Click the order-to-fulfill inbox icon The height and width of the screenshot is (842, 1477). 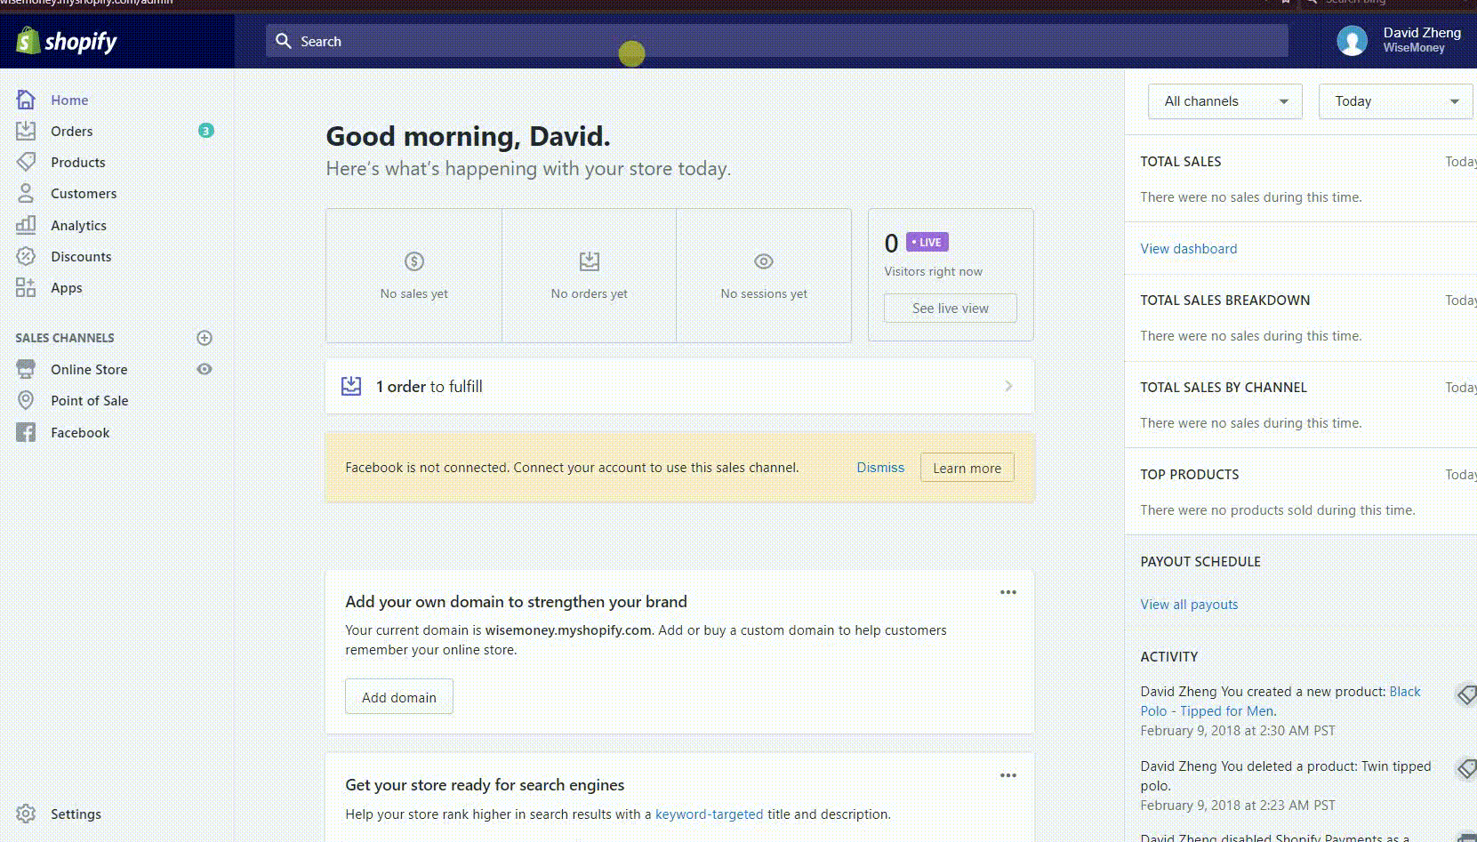click(x=351, y=386)
